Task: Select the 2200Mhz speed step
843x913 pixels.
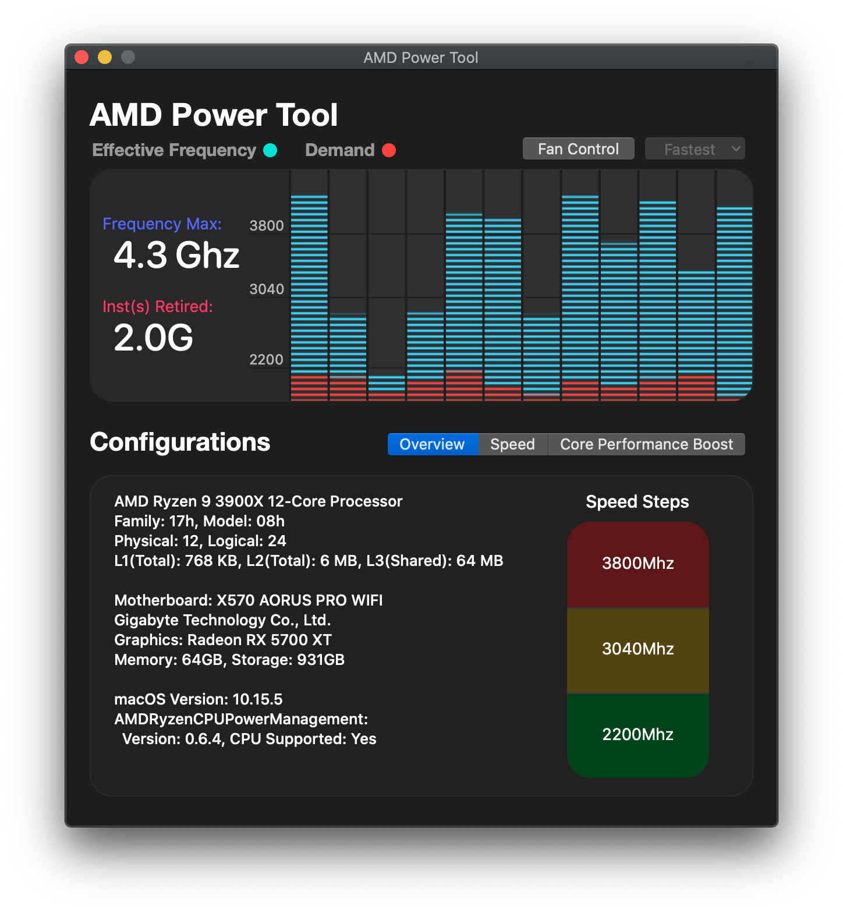Action: click(638, 735)
